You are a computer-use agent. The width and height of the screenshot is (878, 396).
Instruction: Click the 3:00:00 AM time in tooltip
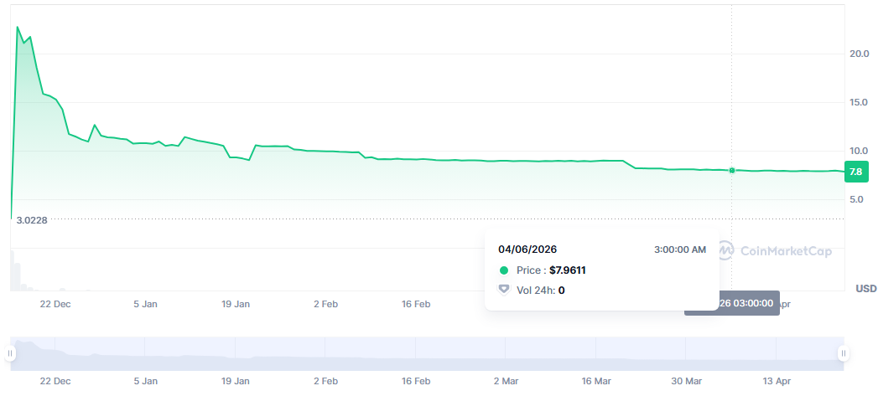coord(680,249)
